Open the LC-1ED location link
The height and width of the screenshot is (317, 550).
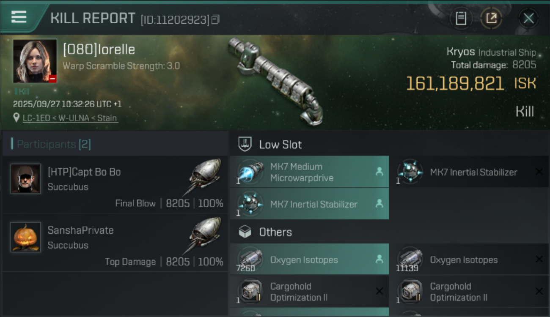coord(70,118)
